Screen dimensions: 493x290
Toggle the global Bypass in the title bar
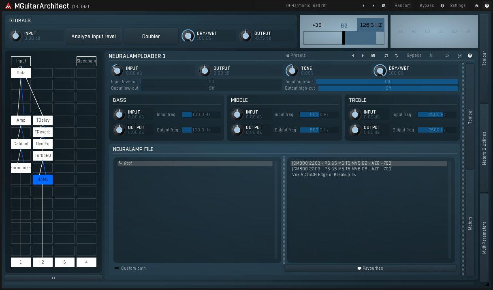click(427, 6)
